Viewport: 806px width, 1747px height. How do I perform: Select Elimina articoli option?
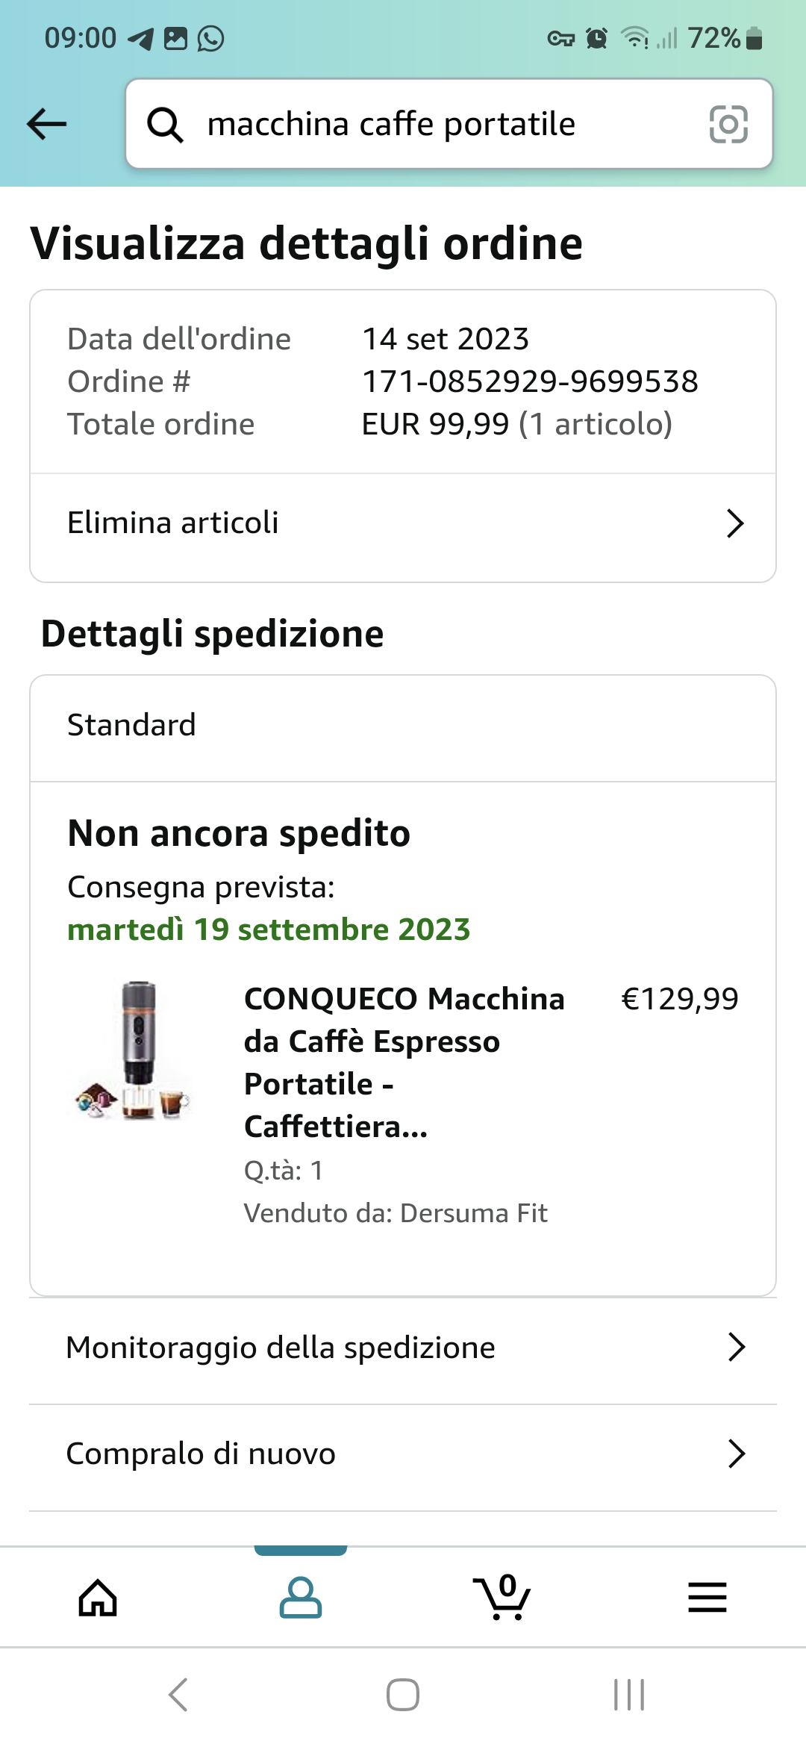tap(173, 523)
